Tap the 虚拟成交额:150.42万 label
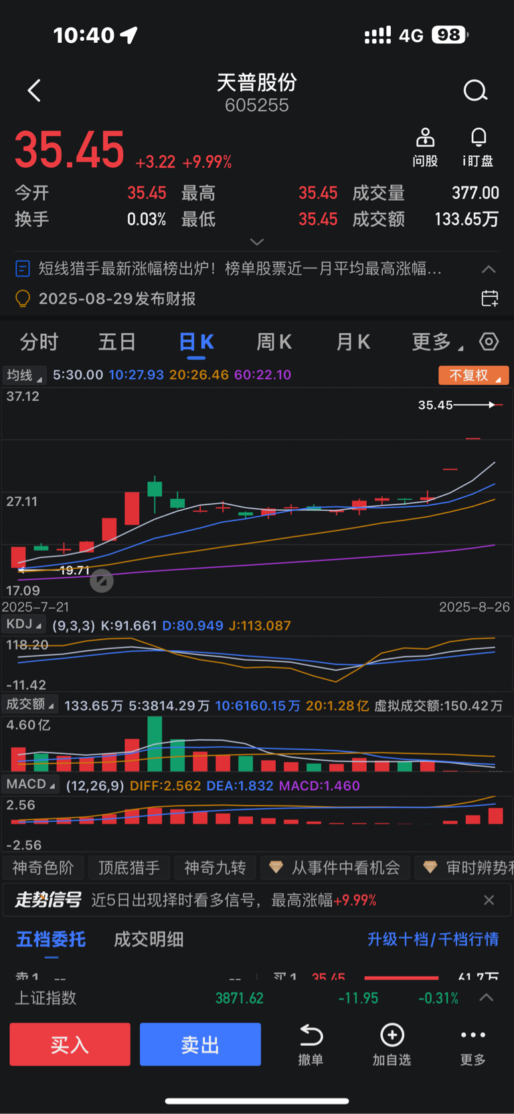The image size is (514, 1114). click(438, 706)
